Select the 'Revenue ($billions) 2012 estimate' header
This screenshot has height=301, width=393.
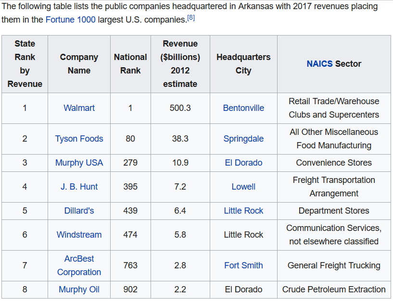180,64
